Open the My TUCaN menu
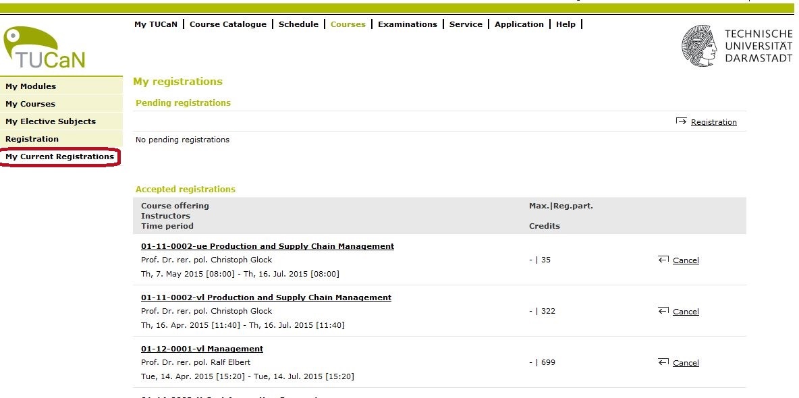 (x=156, y=24)
